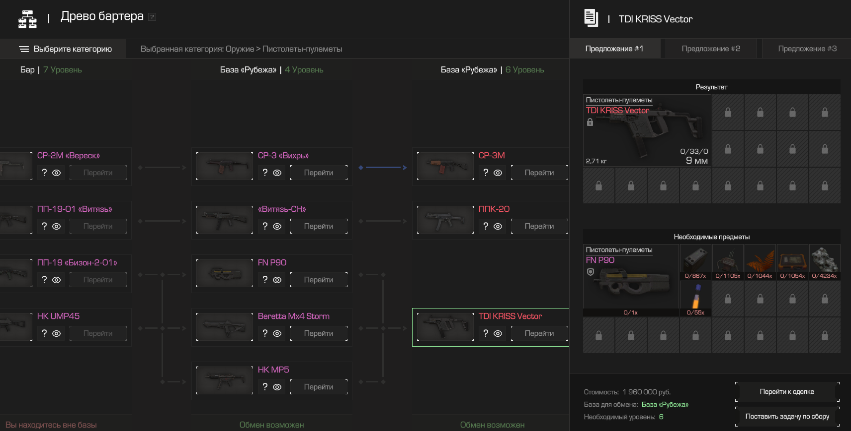Click question mark info for СР-3 «Вихрь»
The image size is (851, 431).
tap(265, 173)
